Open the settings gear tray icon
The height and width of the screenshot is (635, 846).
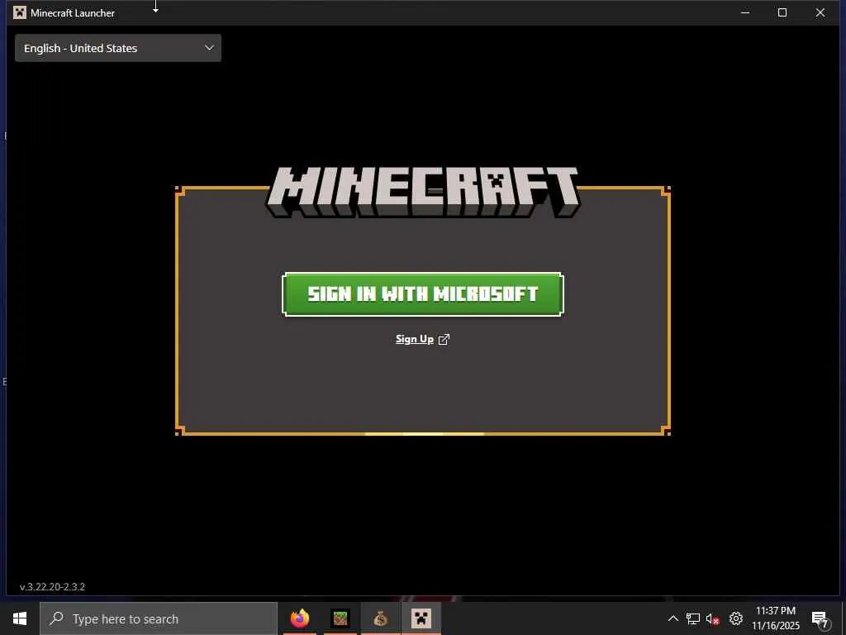(x=736, y=618)
